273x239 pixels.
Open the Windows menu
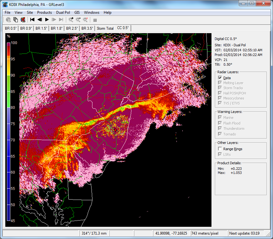click(x=92, y=13)
